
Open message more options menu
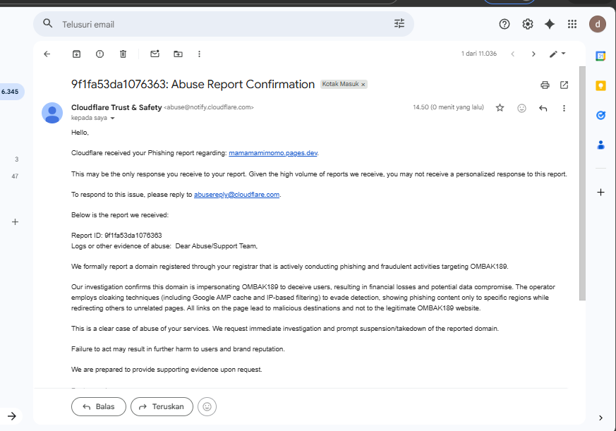pyautogui.click(x=564, y=108)
